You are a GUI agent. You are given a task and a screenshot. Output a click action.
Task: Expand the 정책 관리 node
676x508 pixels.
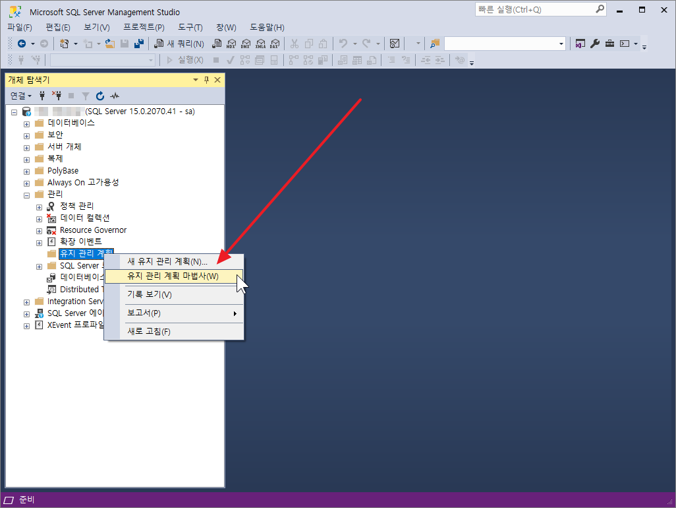click(x=40, y=208)
